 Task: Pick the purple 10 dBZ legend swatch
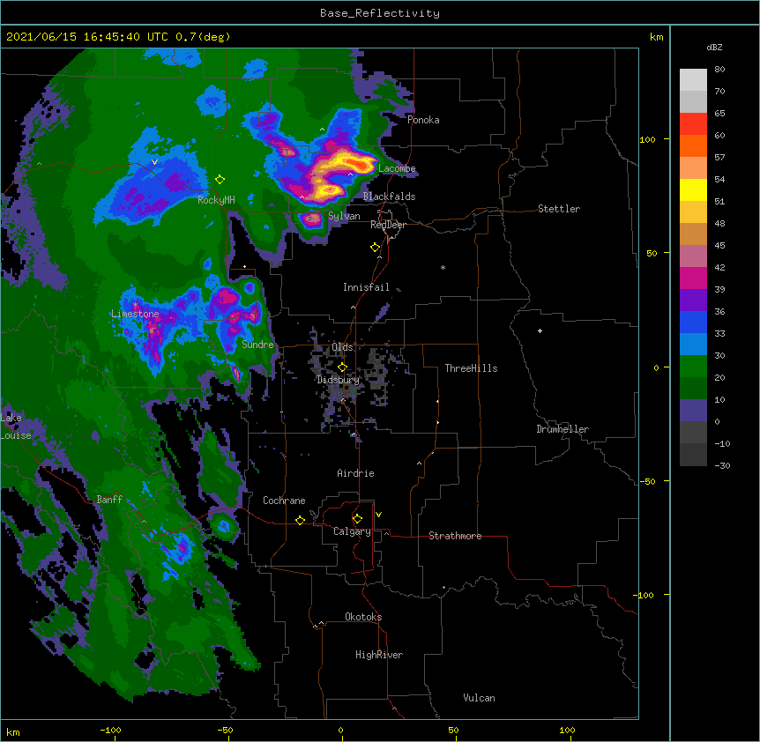(x=693, y=411)
